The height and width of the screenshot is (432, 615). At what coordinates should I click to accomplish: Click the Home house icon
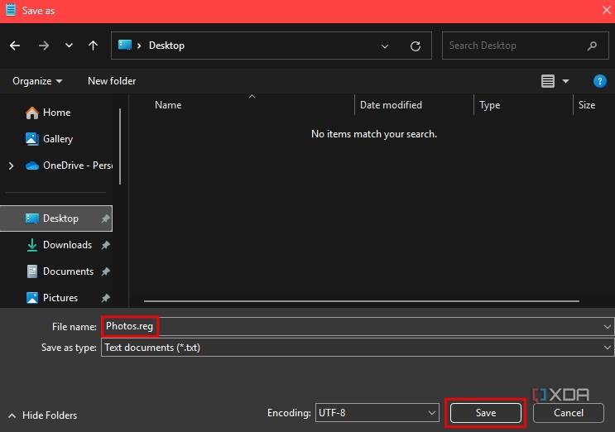(32, 113)
